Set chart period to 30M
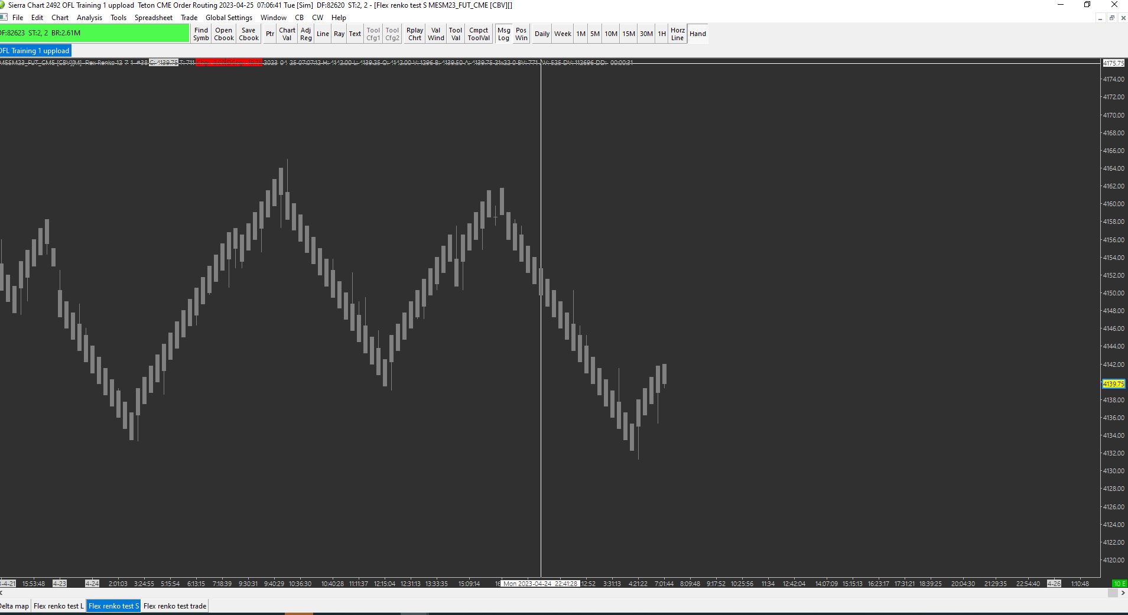This screenshot has height=615, width=1128. click(646, 34)
